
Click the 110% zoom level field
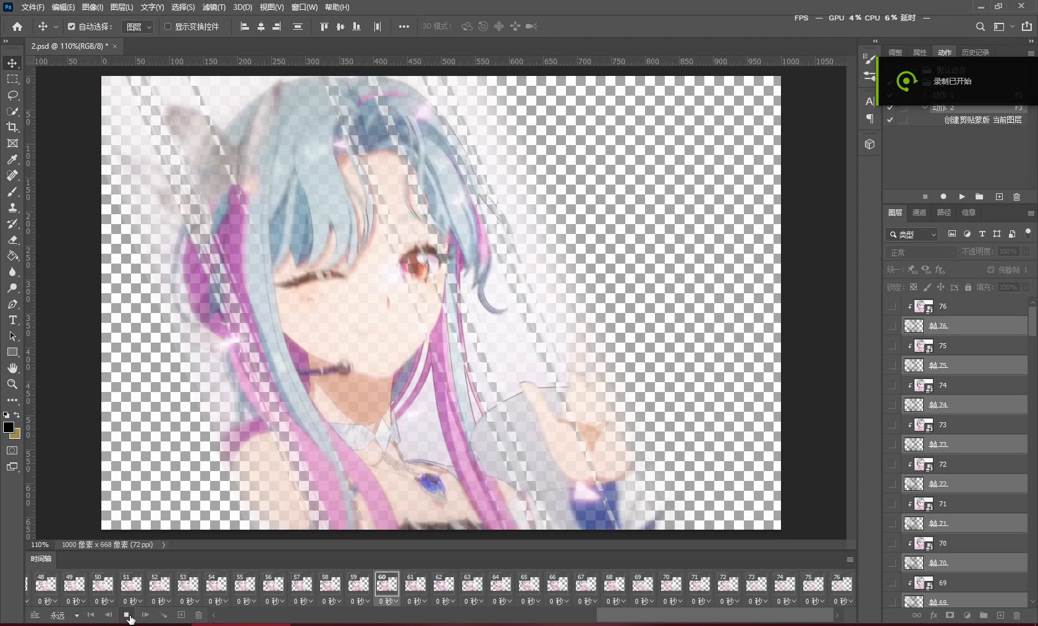point(40,545)
